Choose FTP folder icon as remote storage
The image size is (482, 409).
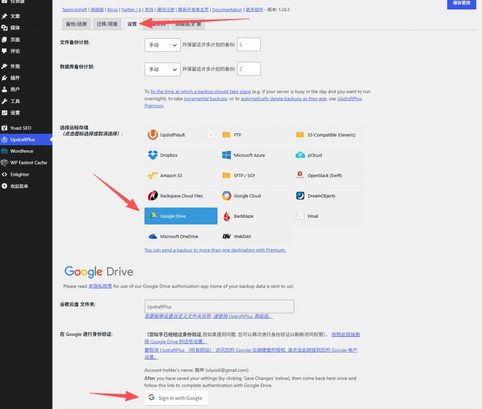point(226,135)
